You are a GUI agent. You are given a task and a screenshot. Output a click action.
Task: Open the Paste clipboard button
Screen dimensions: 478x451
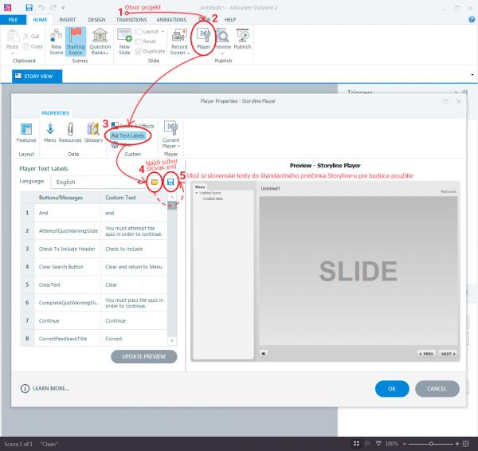13,41
